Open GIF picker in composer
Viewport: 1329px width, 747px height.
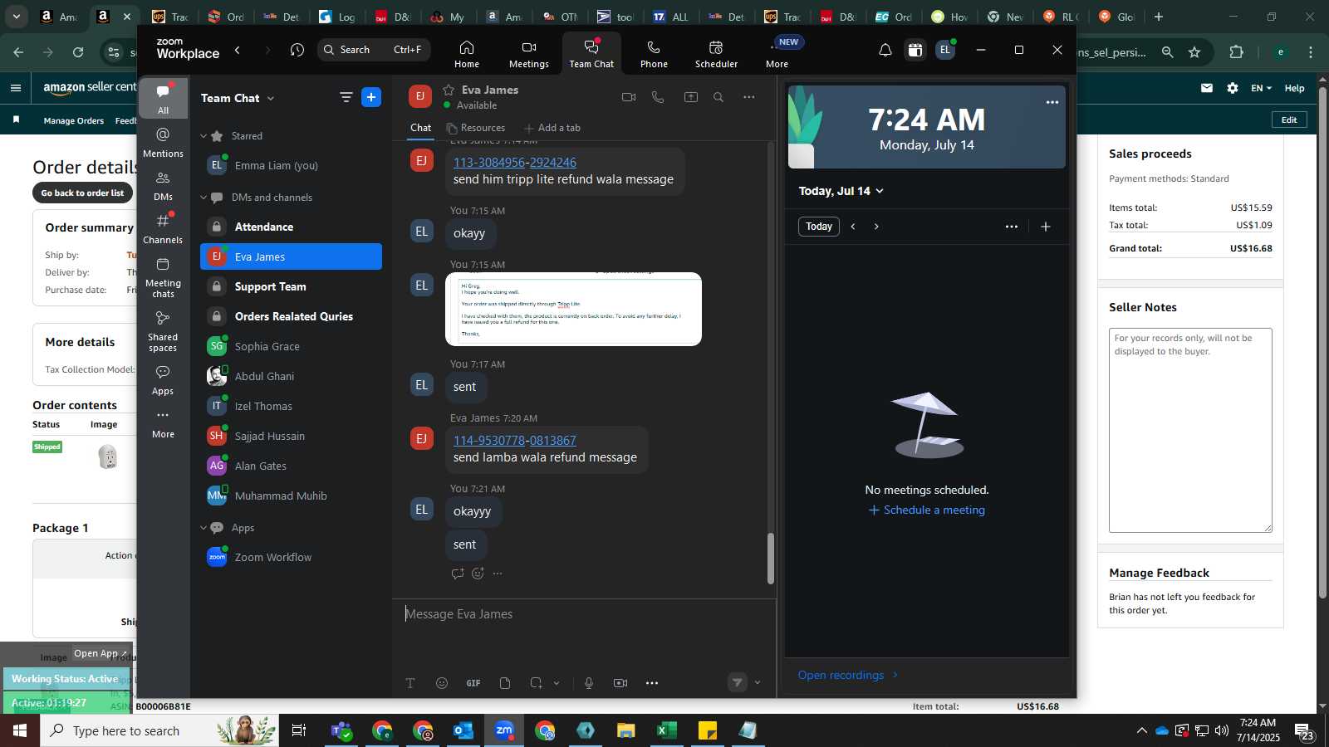473,683
